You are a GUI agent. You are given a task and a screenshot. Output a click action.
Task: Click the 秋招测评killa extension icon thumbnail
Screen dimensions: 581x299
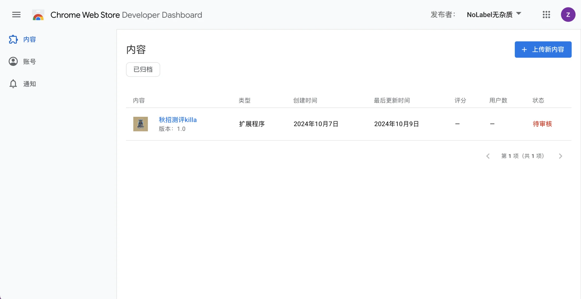click(141, 124)
